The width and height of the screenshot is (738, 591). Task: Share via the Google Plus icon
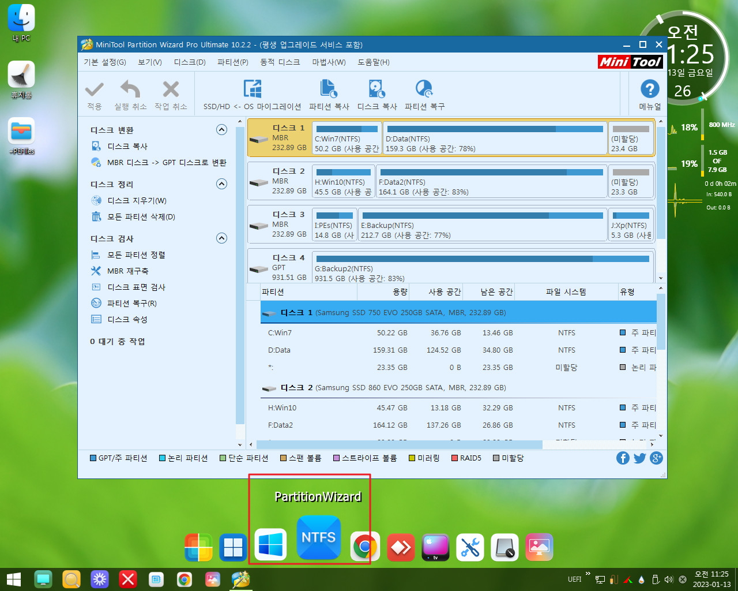click(656, 458)
